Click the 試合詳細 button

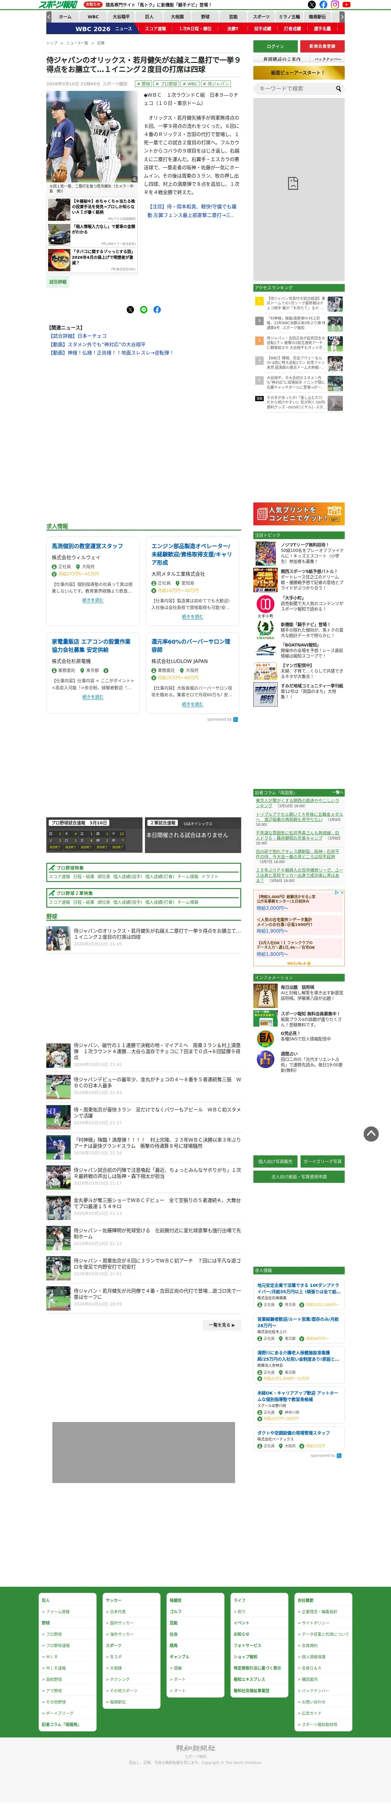pyautogui.click(x=58, y=282)
